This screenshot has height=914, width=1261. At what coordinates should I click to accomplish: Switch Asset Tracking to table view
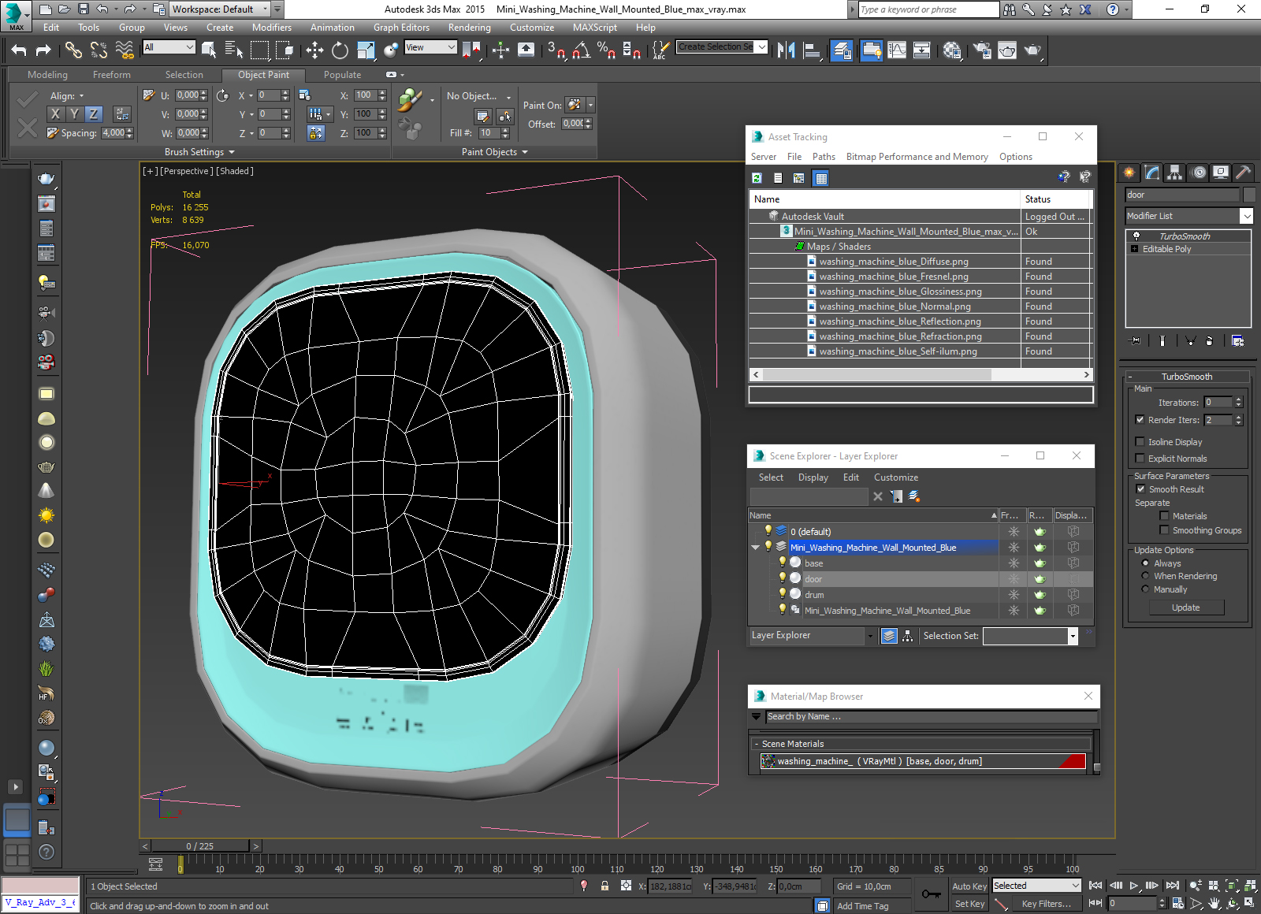(821, 178)
